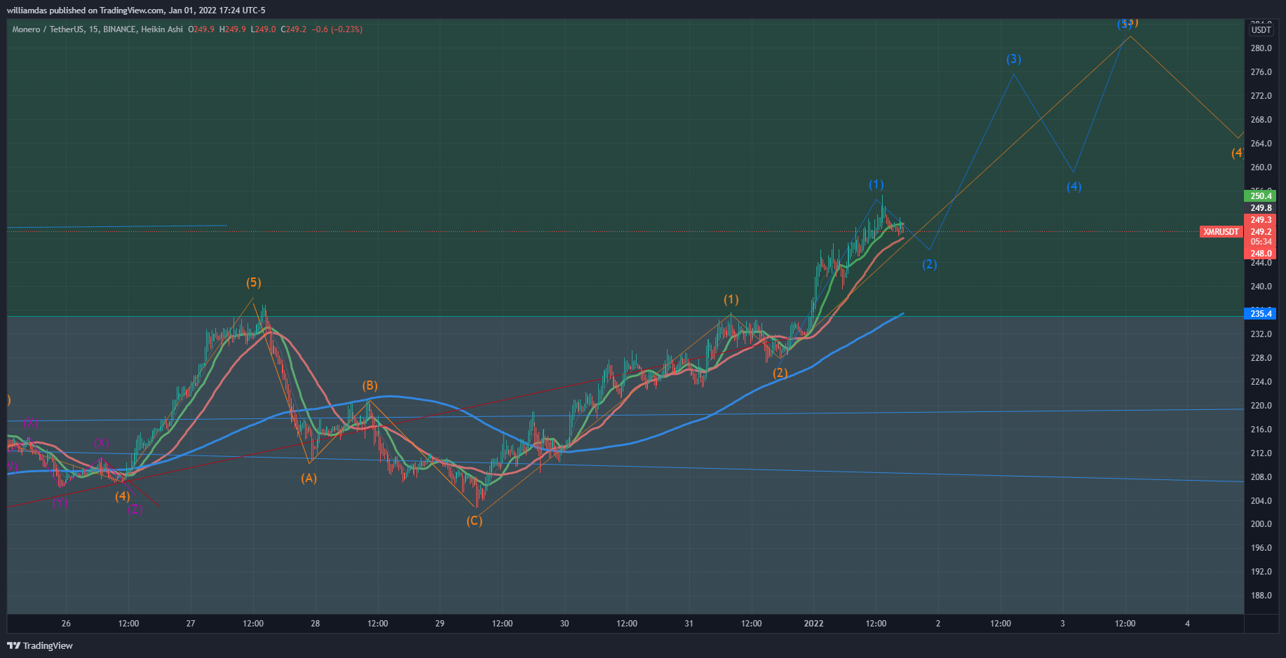The width and height of the screenshot is (1286, 658).
Task: Click the 27 date label on the time axis
Action: point(191,624)
